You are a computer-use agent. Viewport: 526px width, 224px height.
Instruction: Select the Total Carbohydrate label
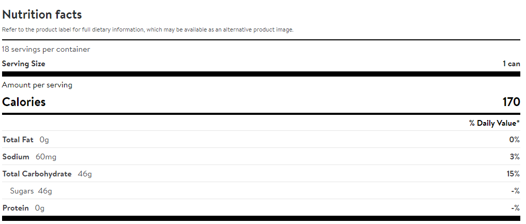point(37,174)
